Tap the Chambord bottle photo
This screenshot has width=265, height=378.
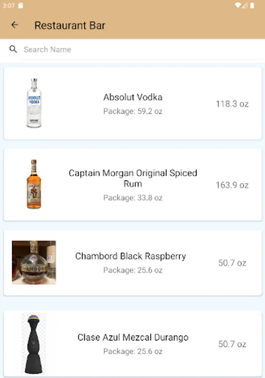click(33, 262)
